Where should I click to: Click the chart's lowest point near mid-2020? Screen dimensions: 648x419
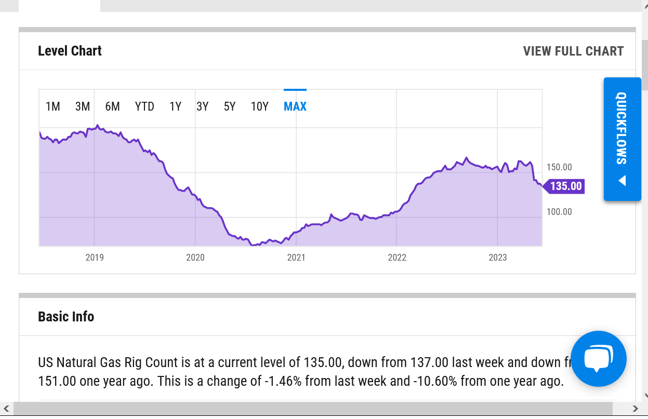253,245
